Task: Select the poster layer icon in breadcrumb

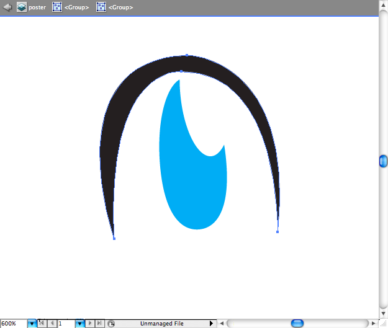Action: tap(22, 7)
